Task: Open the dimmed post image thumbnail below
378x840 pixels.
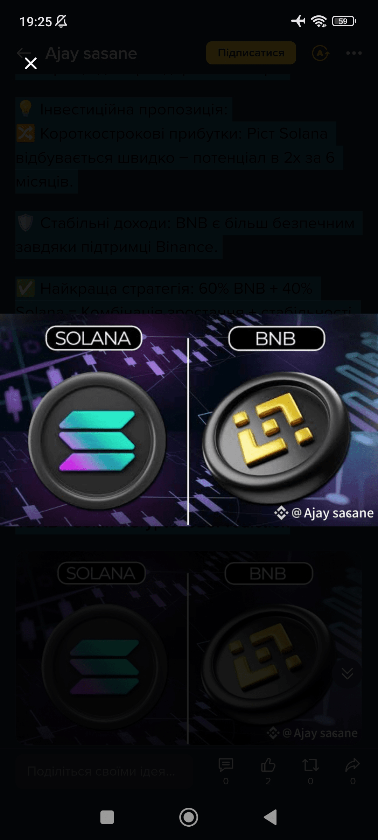Action: pos(189,647)
